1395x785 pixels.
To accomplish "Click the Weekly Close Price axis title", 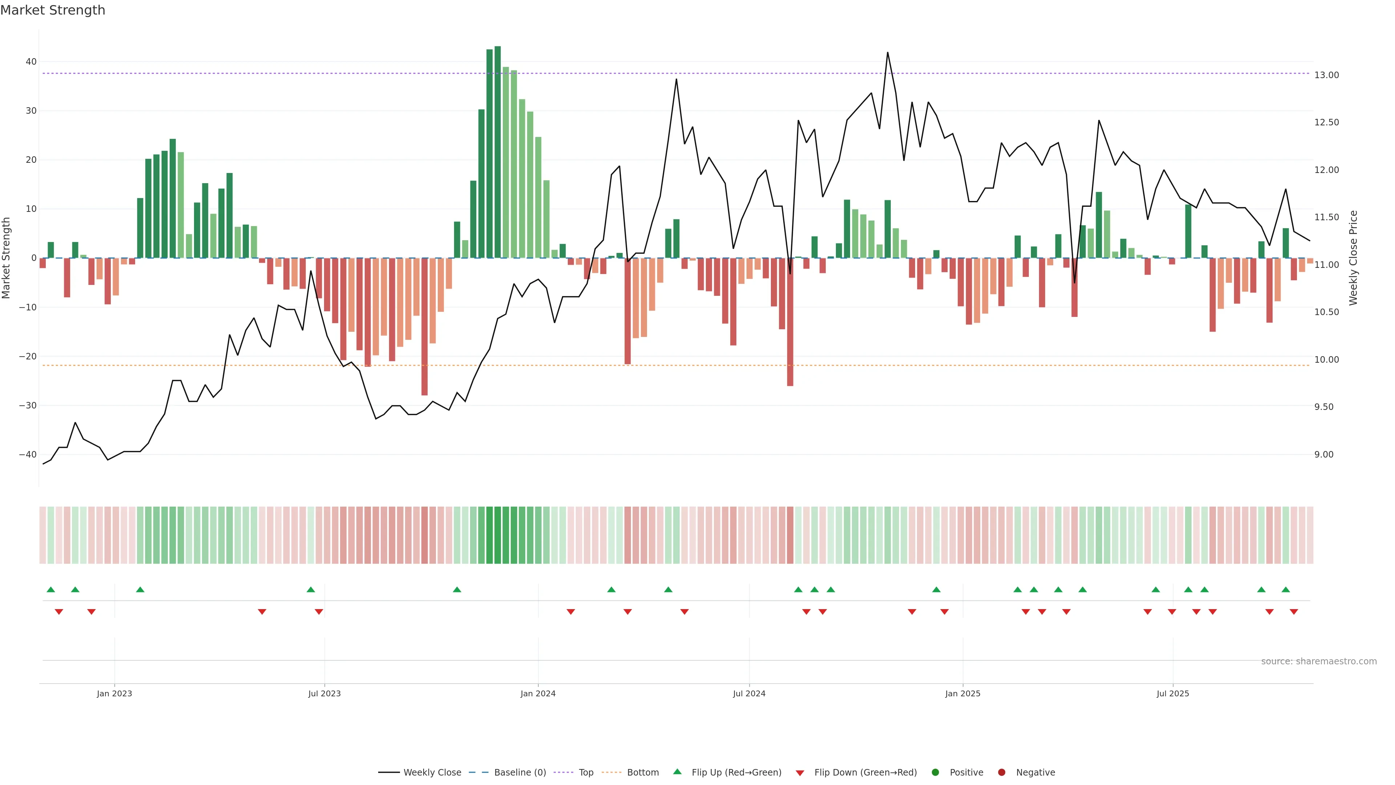I will [x=1353, y=258].
